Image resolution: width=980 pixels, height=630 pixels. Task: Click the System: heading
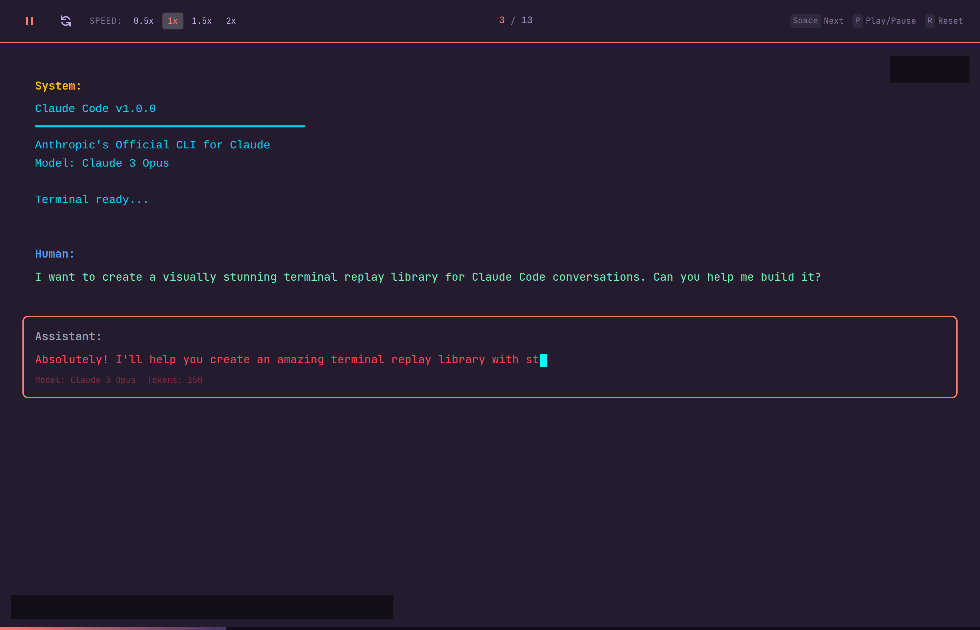[58, 86]
